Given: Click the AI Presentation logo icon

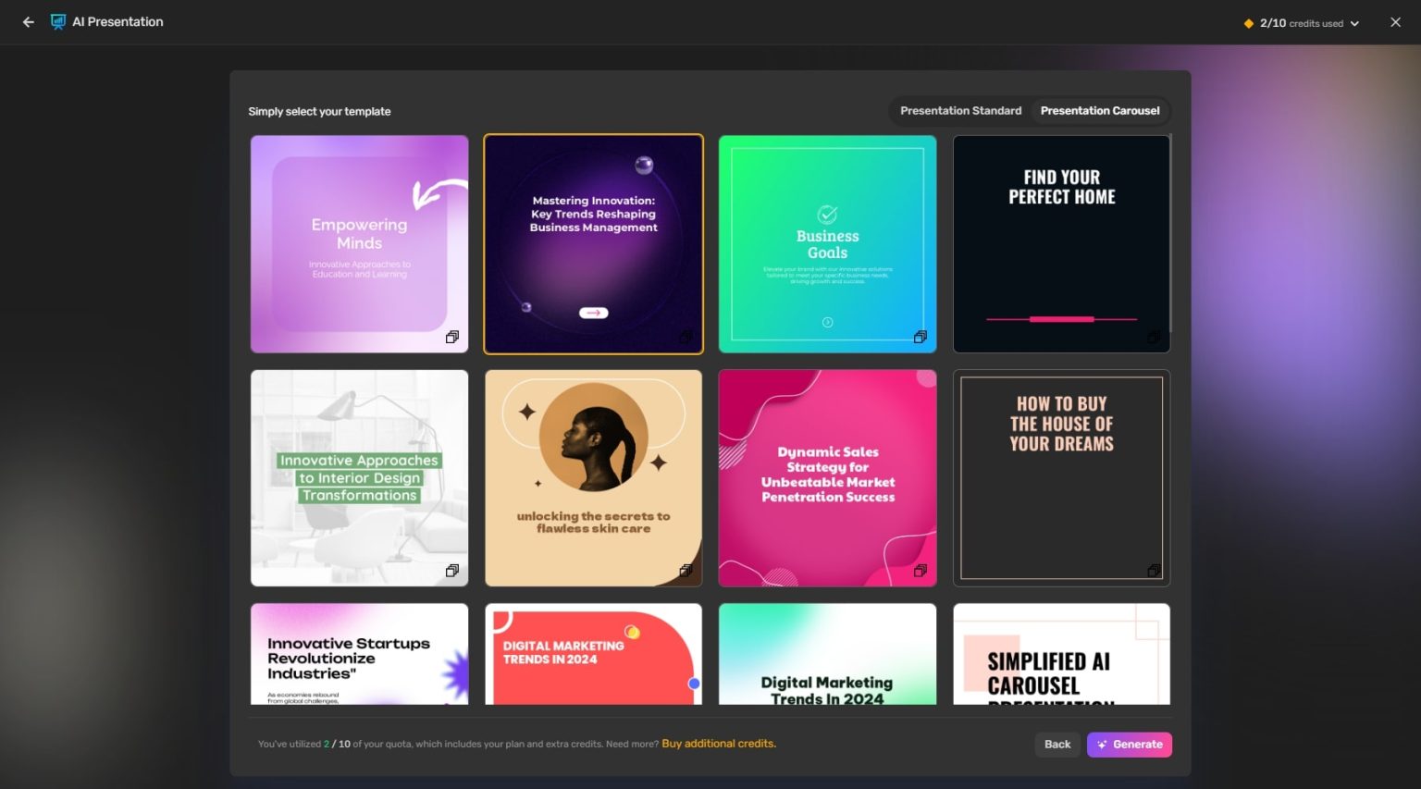Looking at the screenshot, I should tap(58, 21).
